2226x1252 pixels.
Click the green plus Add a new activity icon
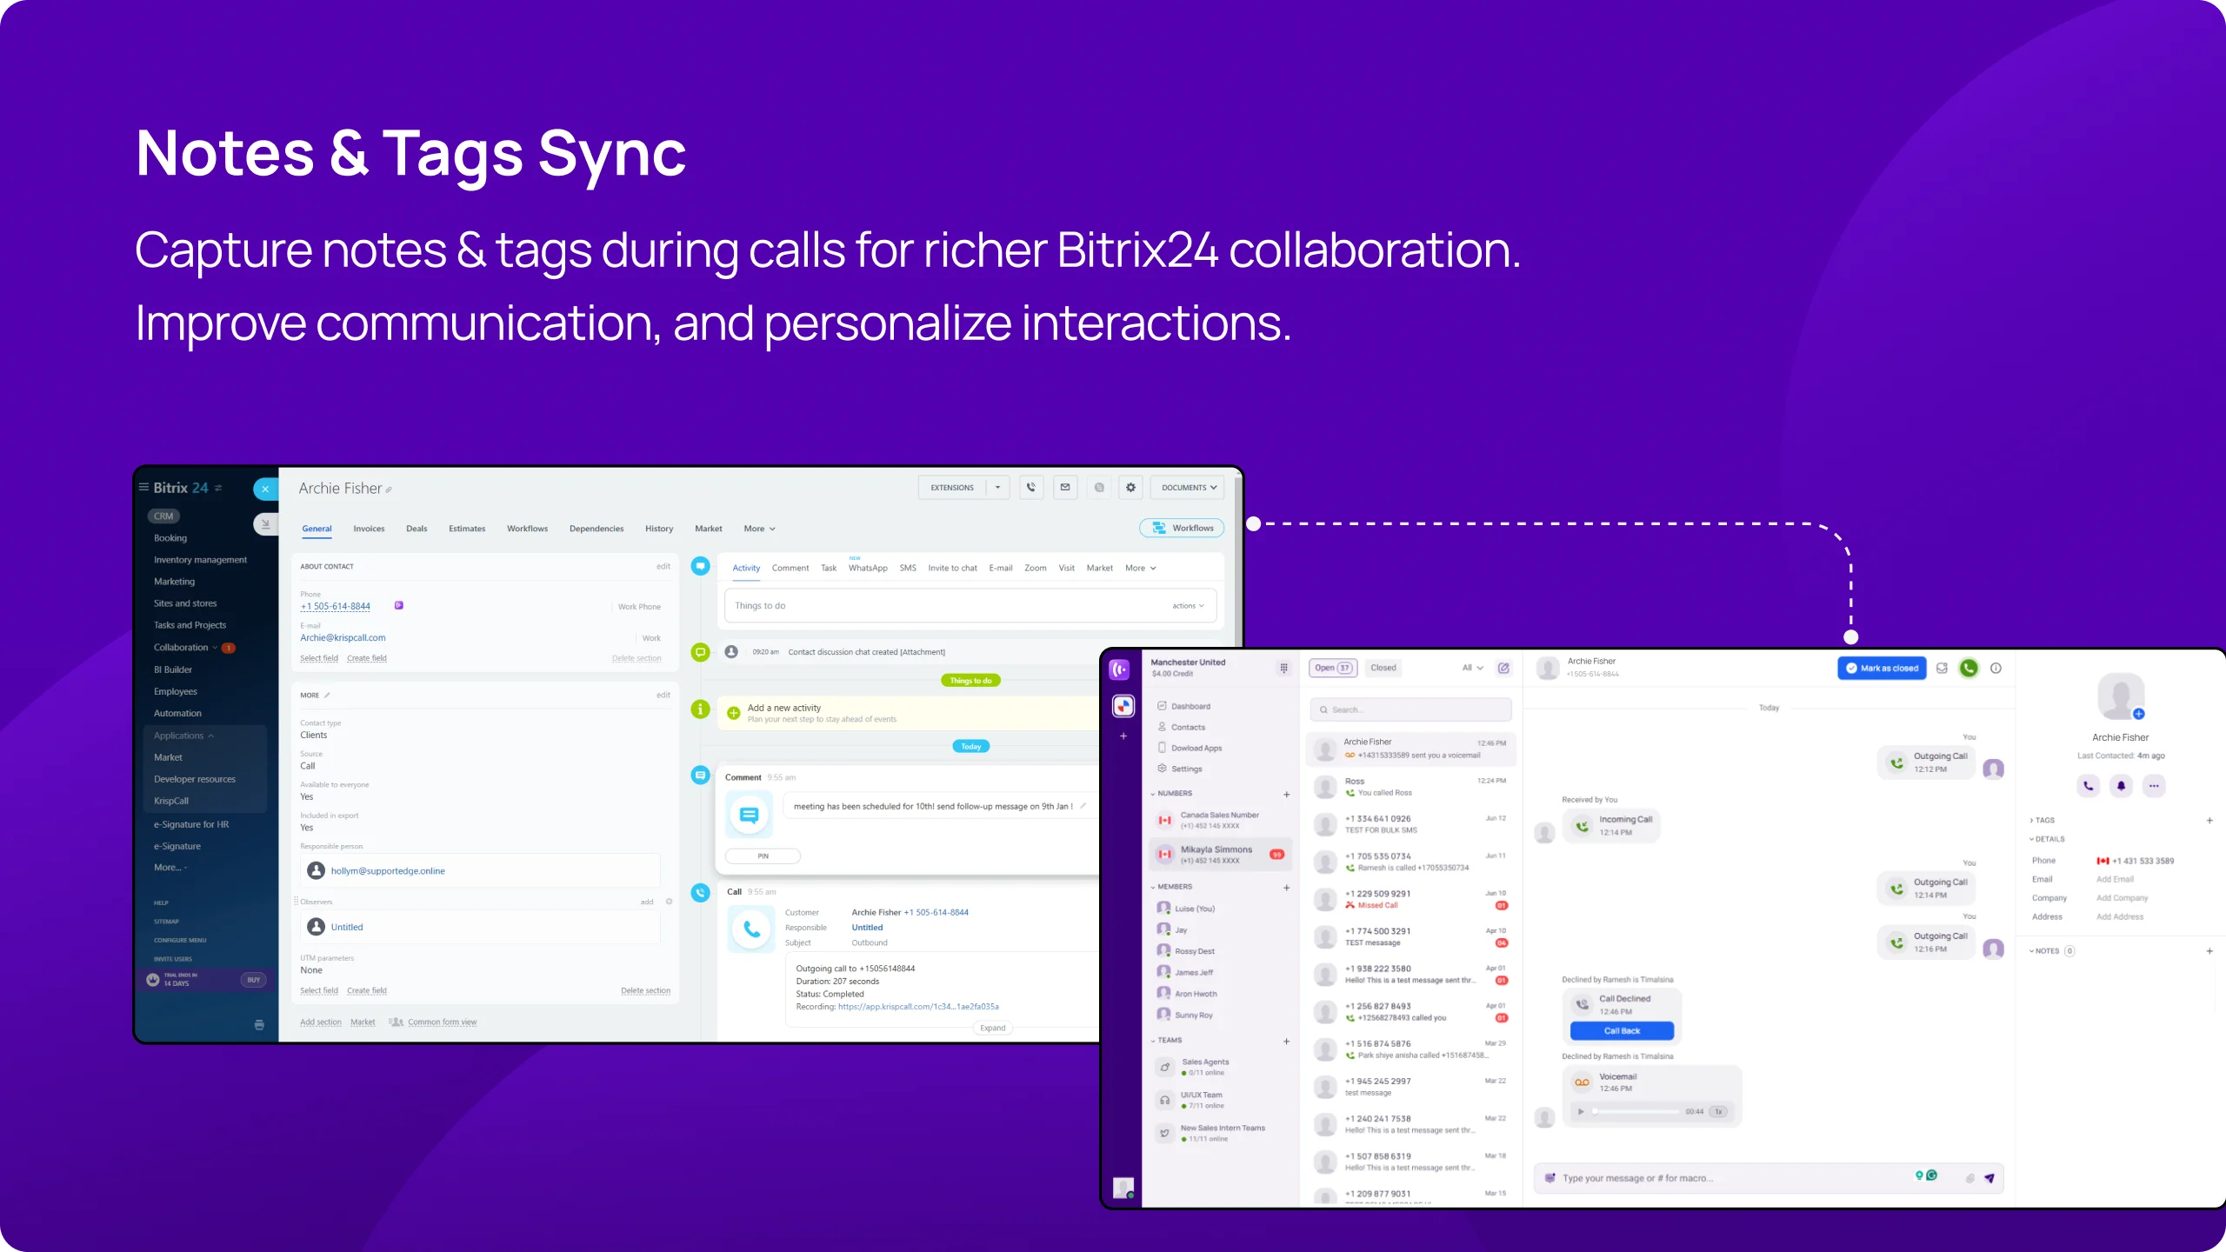734,713
